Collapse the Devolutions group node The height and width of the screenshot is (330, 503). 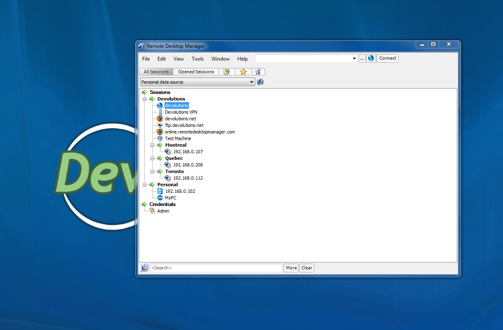pos(145,99)
